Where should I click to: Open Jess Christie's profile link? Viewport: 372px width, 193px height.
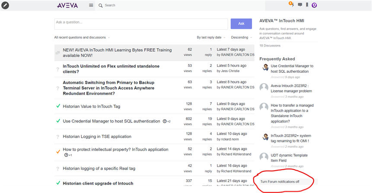[x=230, y=71]
